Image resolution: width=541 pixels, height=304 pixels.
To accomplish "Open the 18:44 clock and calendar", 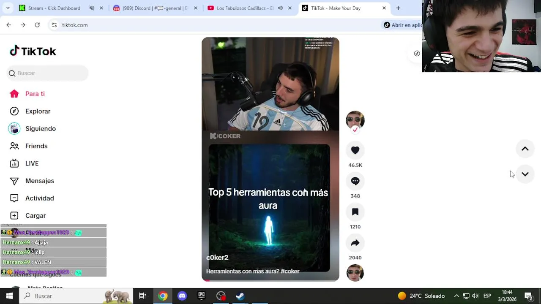I will click(507, 296).
